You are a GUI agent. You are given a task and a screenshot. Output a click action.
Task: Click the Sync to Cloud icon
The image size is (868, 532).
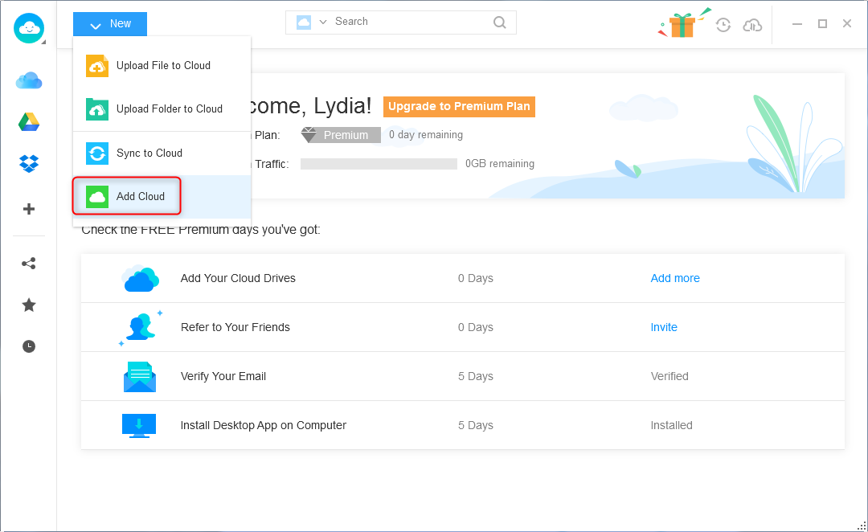coord(97,153)
